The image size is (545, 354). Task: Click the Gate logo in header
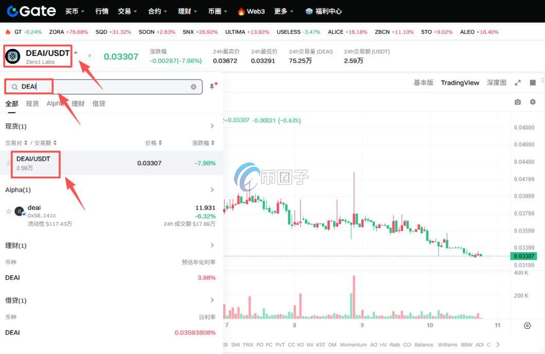31,11
